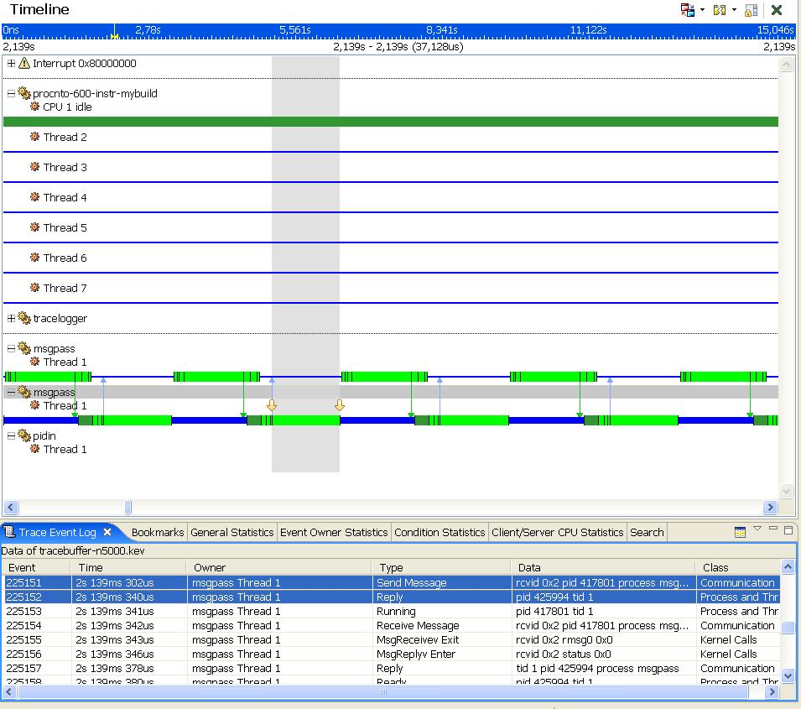
Task: Select the Thread 2 icon under procnto
Action: coord(34,137)
